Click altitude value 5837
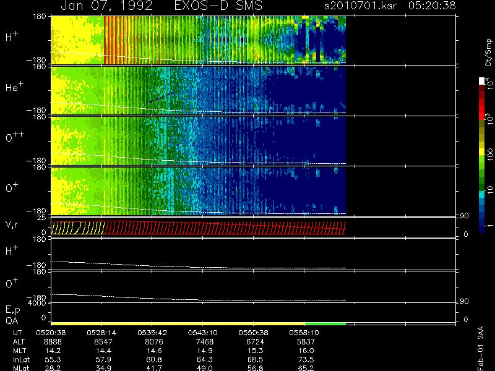This screenshot has width=495, height=371. (306, 342)
